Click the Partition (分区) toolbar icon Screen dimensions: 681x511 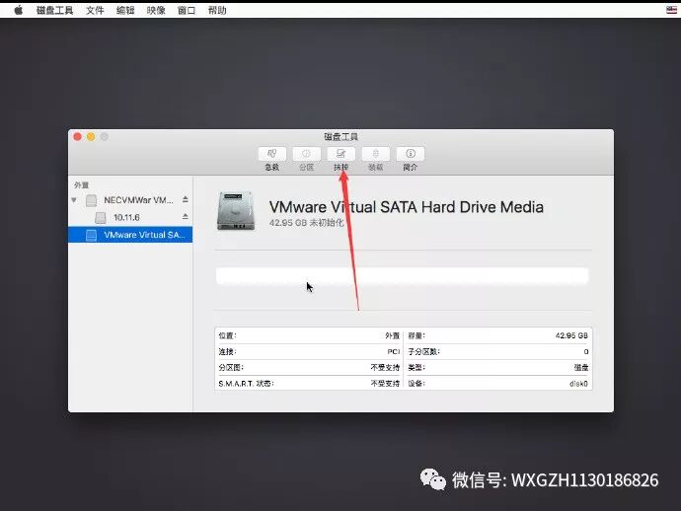[x=307, y=154]
